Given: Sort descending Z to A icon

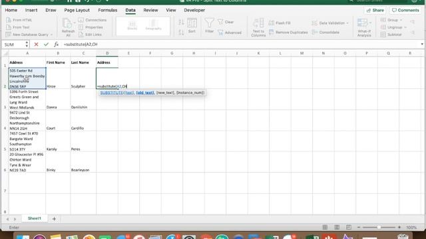Looking at the screenshot, I should point(181,33).
